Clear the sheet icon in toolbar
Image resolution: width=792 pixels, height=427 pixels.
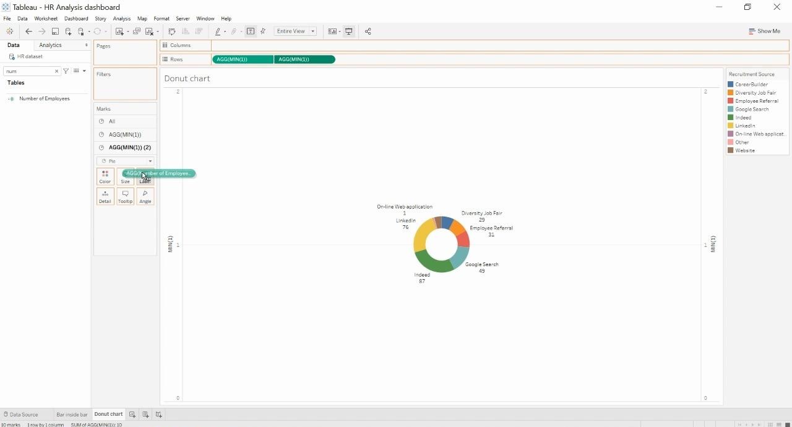pyautogui.click(x=149, y=32)
